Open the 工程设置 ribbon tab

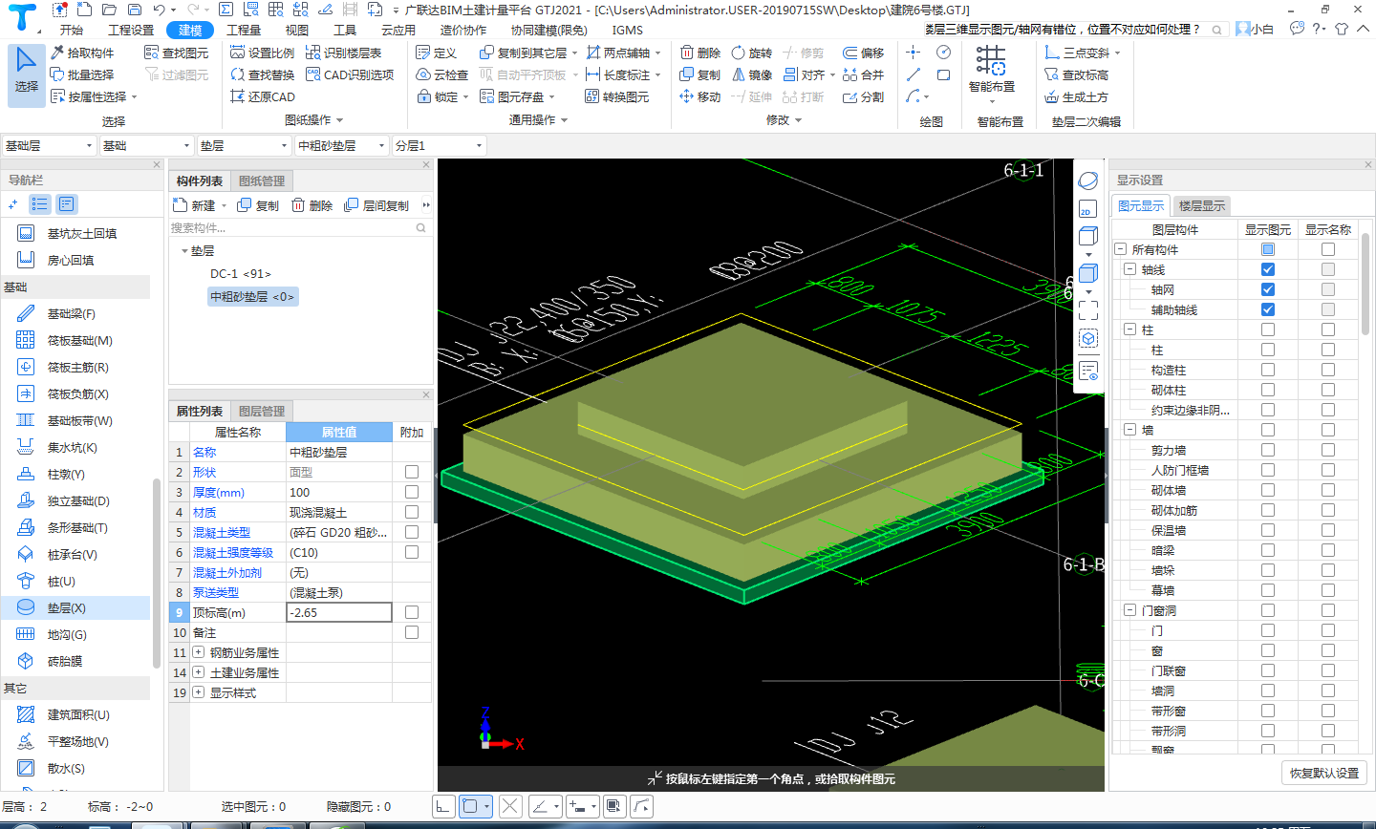(131, 30)
